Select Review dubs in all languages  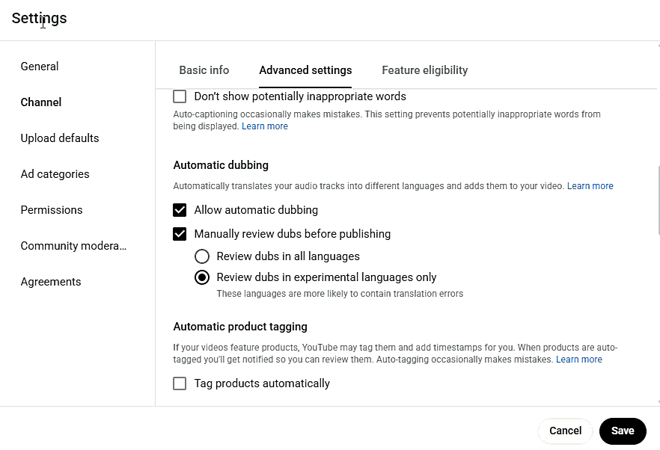pos(202,256)
